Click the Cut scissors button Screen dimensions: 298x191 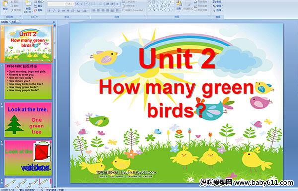15,2
